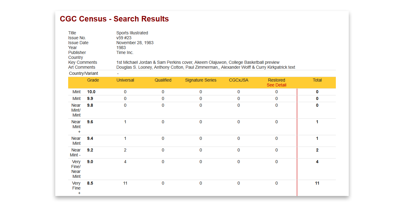Select the 8.5 grade cell
Screen dimensions: 404x207
pos(90,183)
